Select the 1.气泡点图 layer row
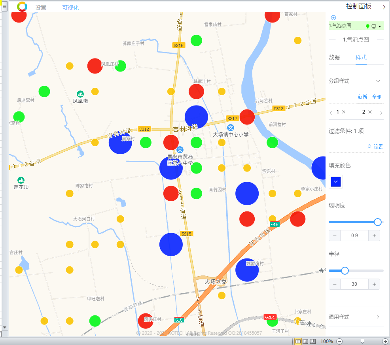 point(356,26)
